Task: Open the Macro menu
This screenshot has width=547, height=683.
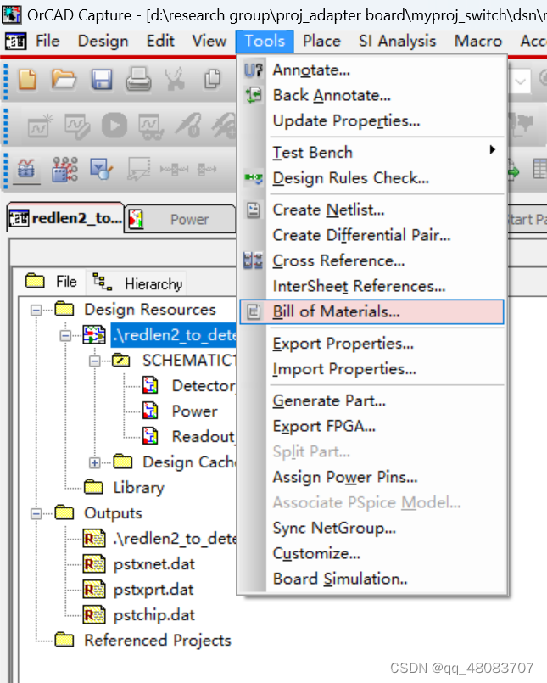Action: point(478,41)
